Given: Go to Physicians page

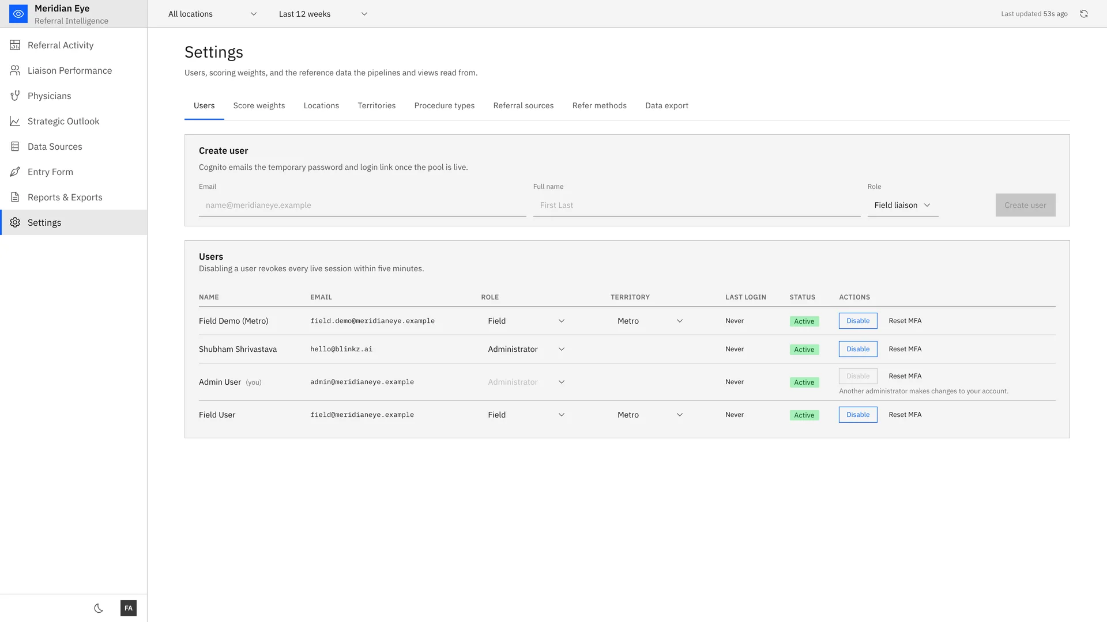Looking at the screenshot, I should [x=74, y=96].
